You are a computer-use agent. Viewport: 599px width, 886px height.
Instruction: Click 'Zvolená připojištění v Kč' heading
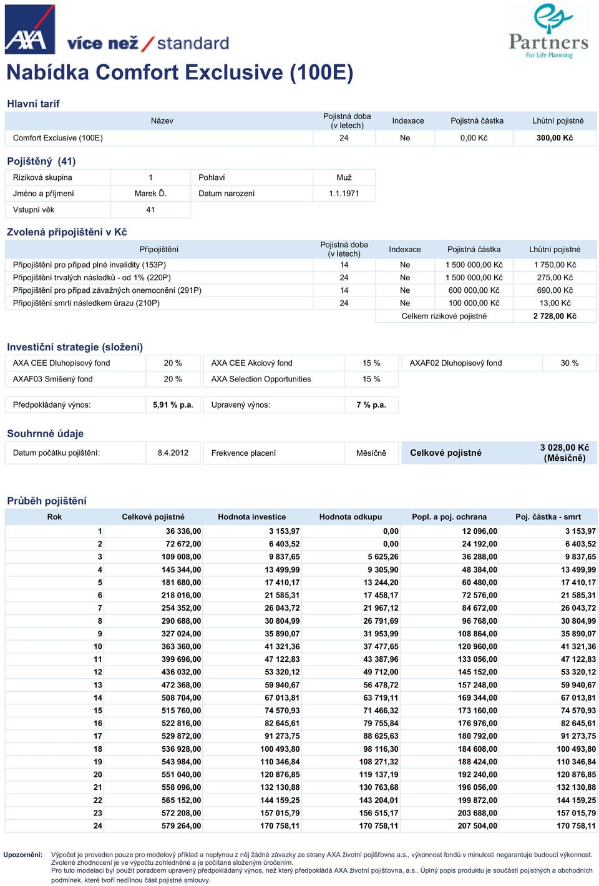(x=67, y=232)
